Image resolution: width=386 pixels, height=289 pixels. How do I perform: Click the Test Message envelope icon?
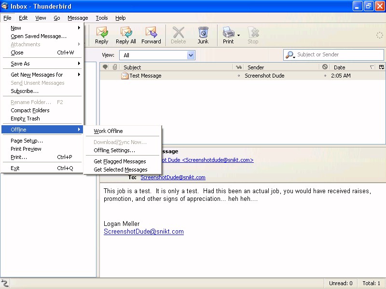(x=125, y=76)
